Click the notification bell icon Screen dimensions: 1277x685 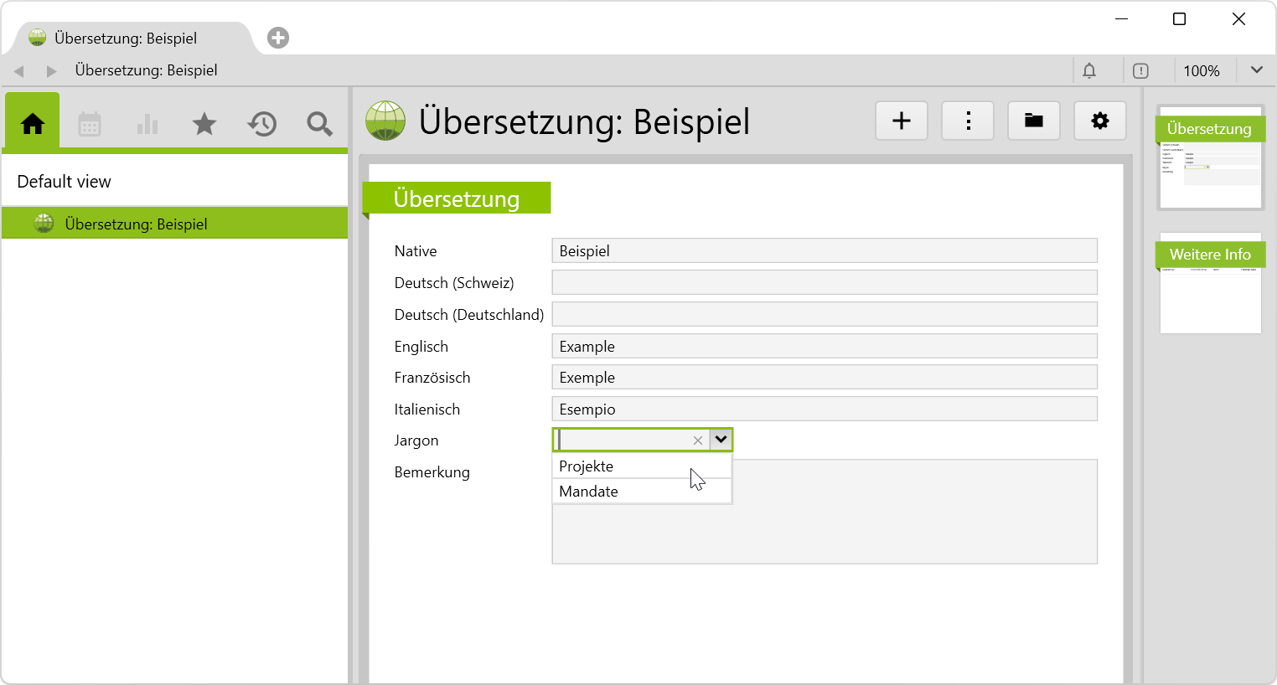[1089, 71]
